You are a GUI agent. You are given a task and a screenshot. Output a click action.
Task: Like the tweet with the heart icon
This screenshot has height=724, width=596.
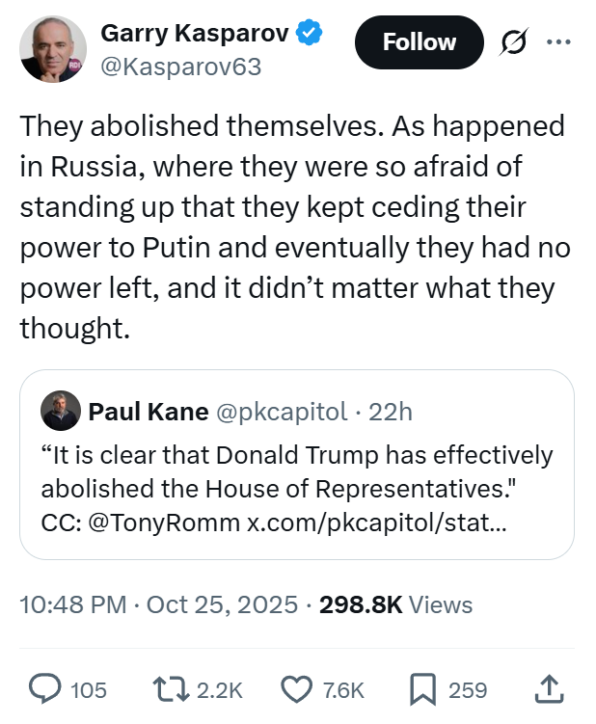click(297, 689)
